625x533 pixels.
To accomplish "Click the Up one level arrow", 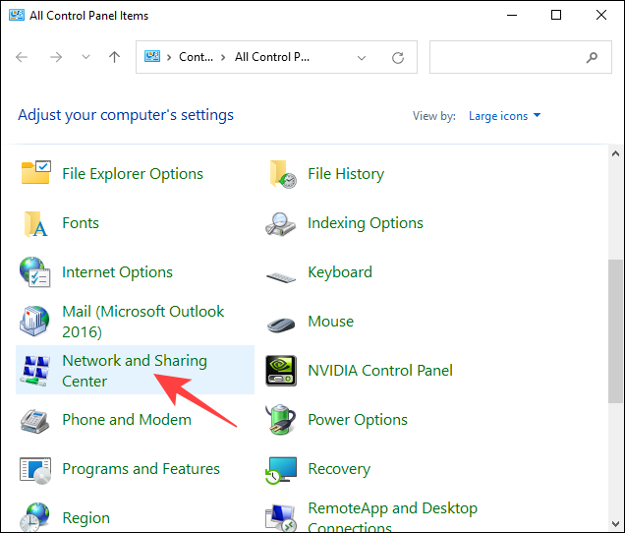I will tap(114, 57).
